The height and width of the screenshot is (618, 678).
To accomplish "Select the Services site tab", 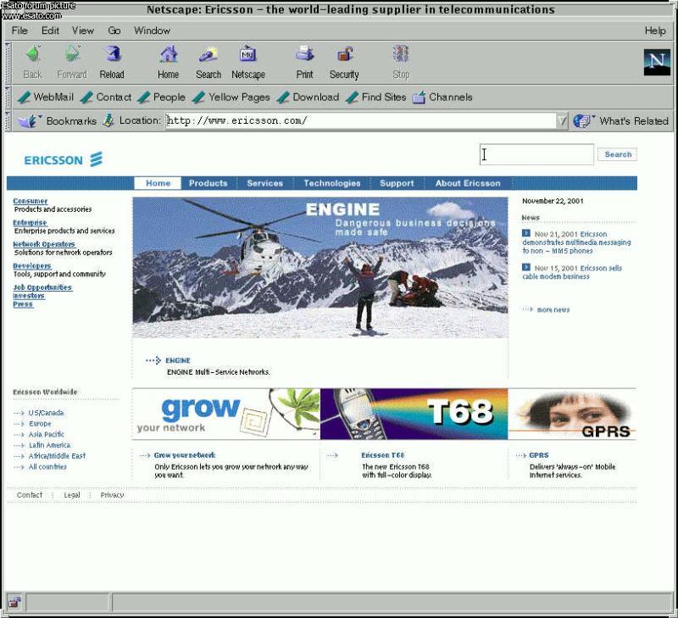I will click(265, 183).
